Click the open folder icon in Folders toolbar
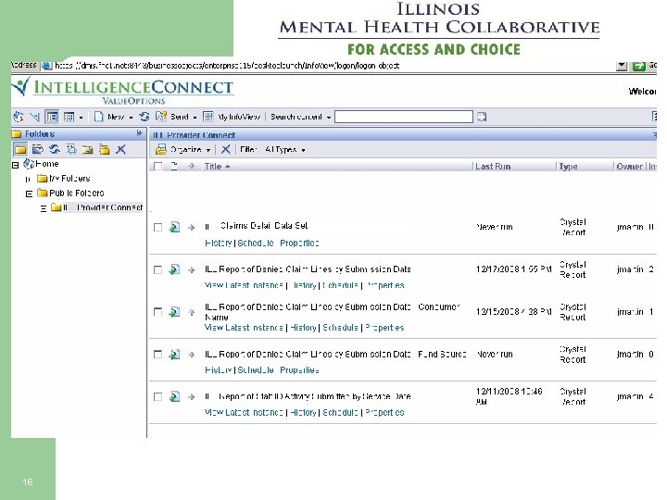The image size is (667, 500). tap(37, 149)
